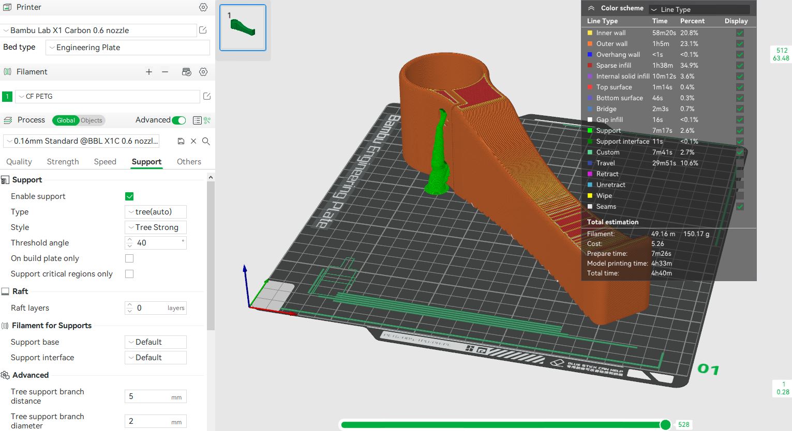This screenshot has height=431, width=792.
Task: Switch to the Speed tab
Action: pyautogui.click(x=105, y=162)
